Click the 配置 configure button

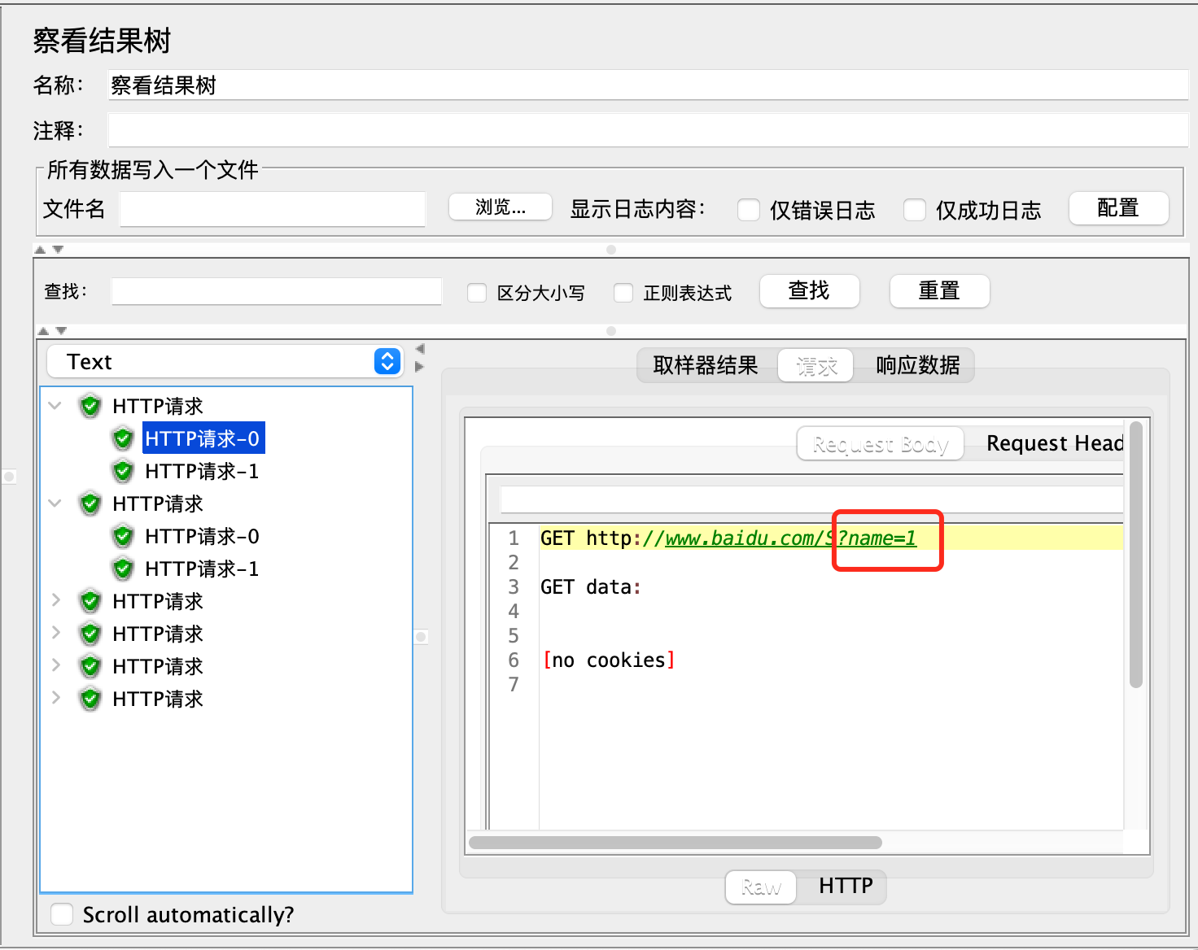pyautogui.click(x=1118, y=208)
